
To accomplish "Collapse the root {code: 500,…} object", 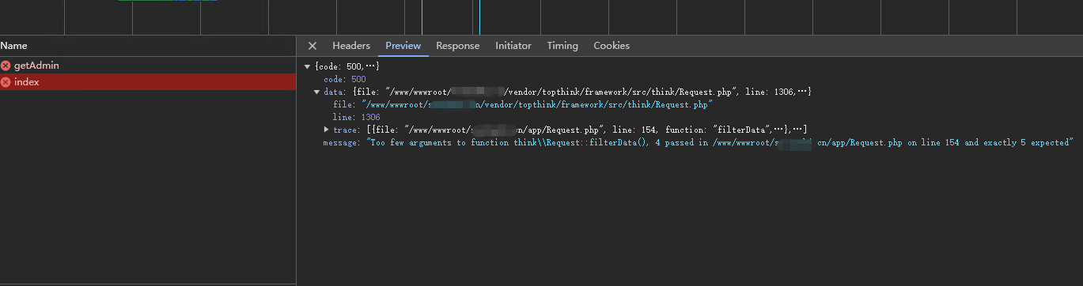I will [308, 66].
